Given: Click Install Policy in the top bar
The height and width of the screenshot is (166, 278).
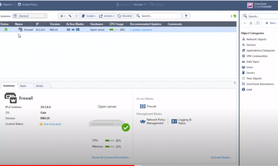Looking at the screenshot, I should tap(27, 5).
